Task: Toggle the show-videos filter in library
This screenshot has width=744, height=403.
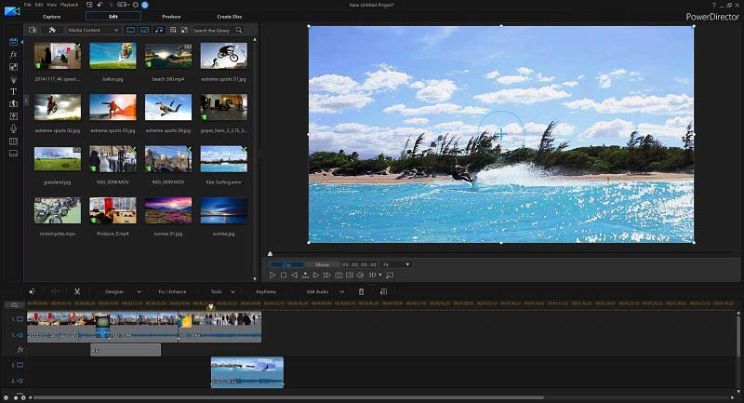Action: click(131, 30)
